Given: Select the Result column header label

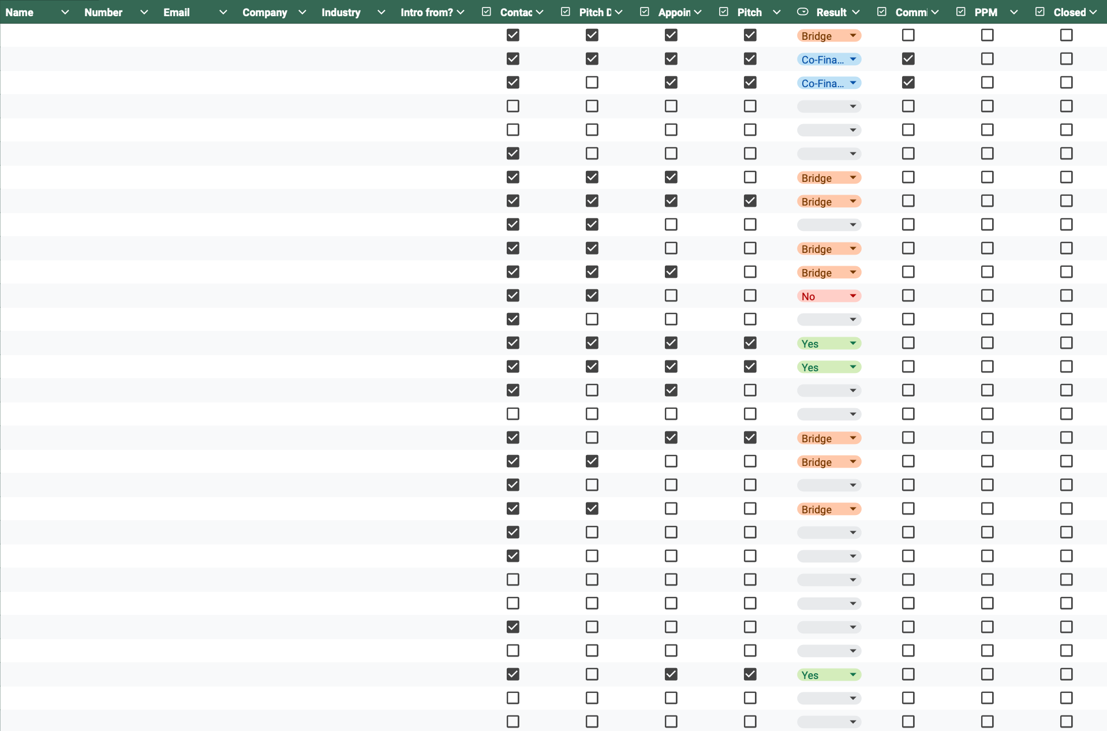Looking at the screenshot, I should click(832, 12).
